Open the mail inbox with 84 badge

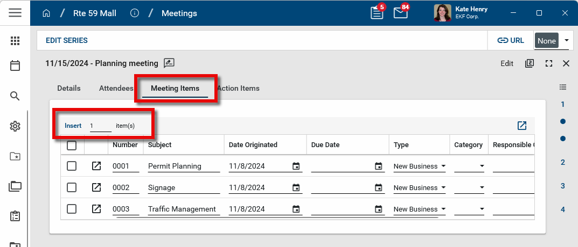[x=400, y=13]
